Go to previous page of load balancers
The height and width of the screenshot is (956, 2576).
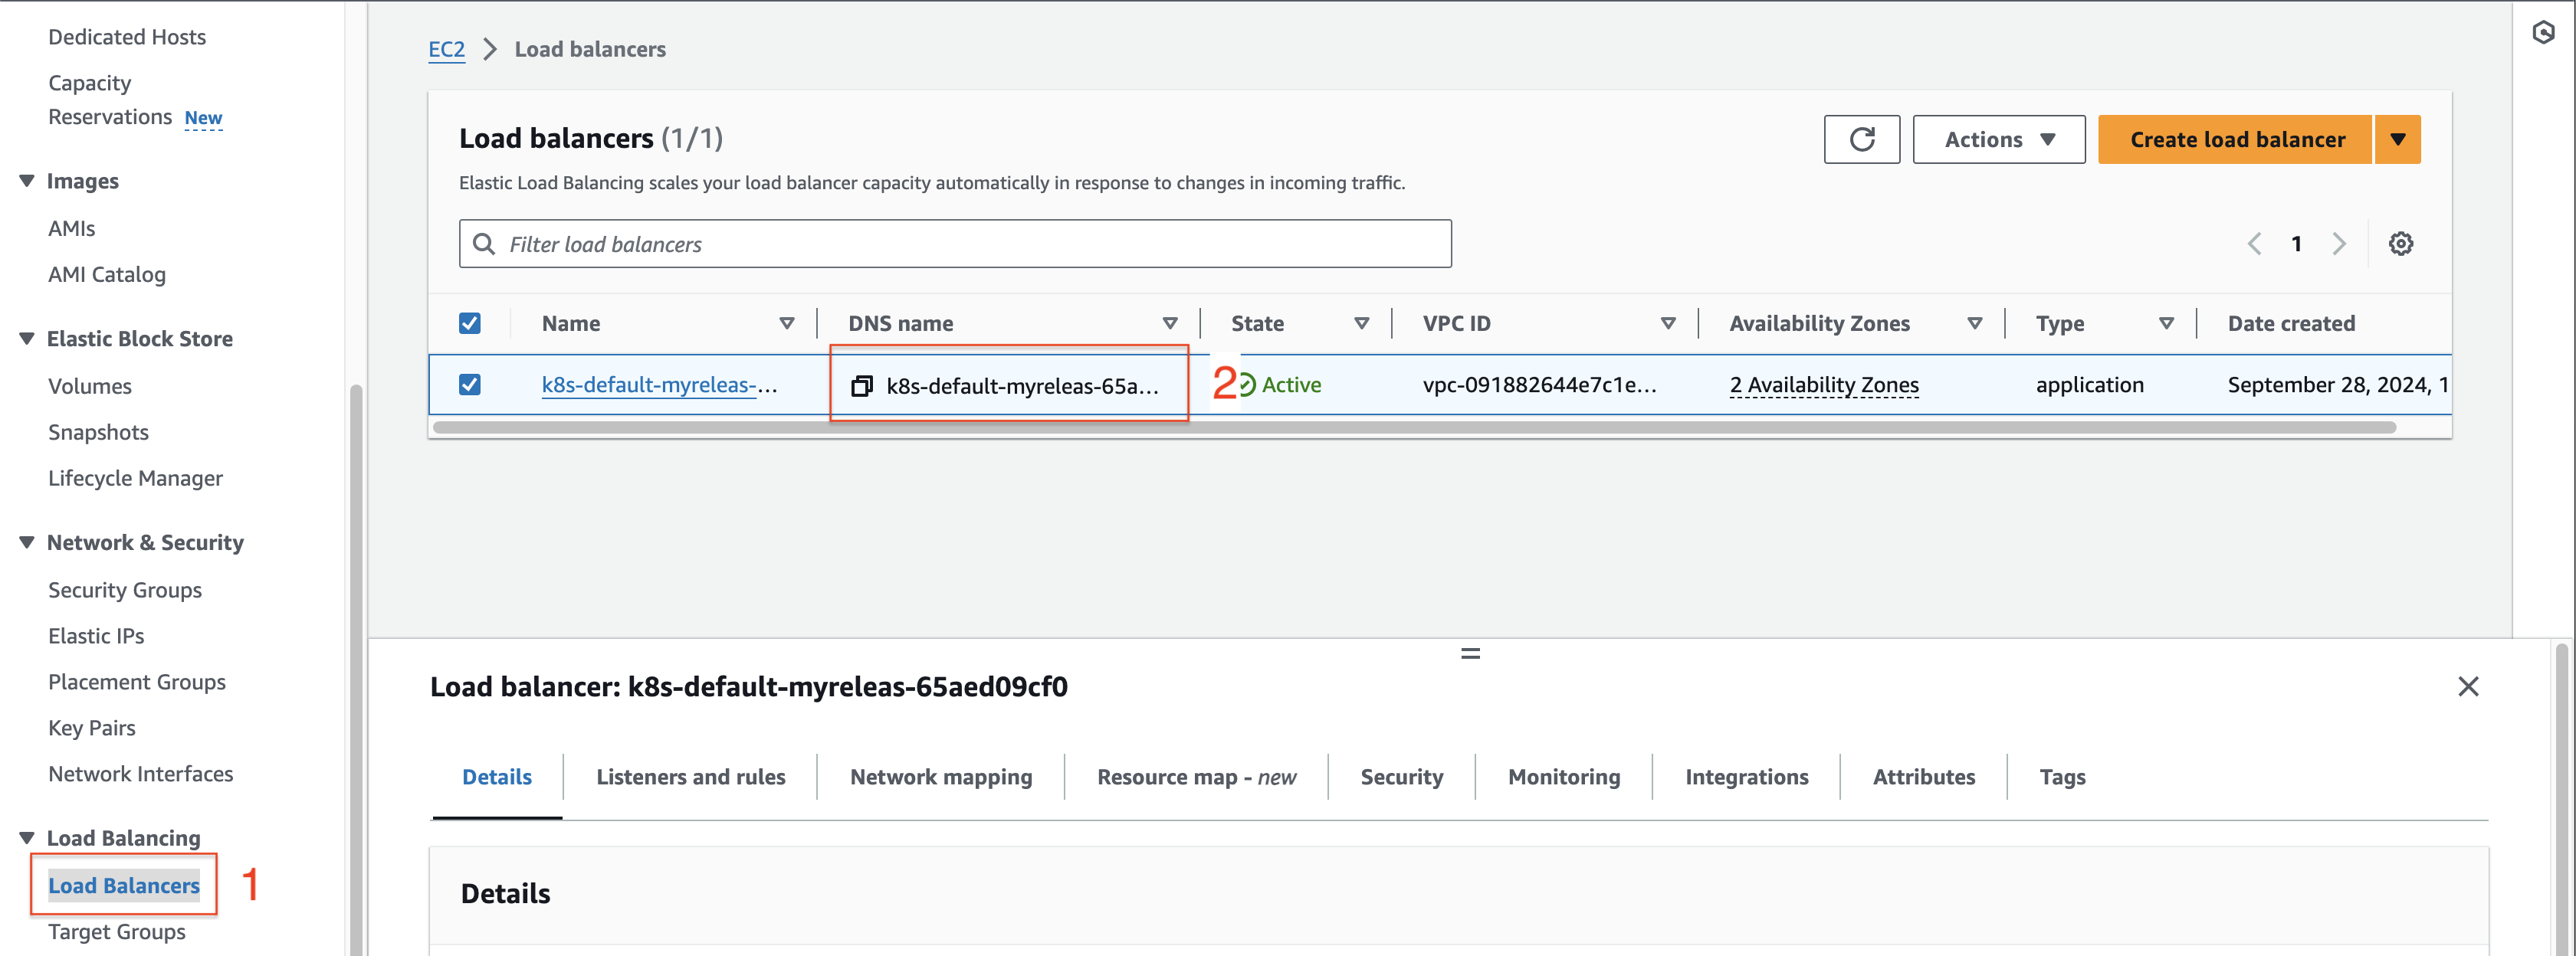(x=2254, y=244)
